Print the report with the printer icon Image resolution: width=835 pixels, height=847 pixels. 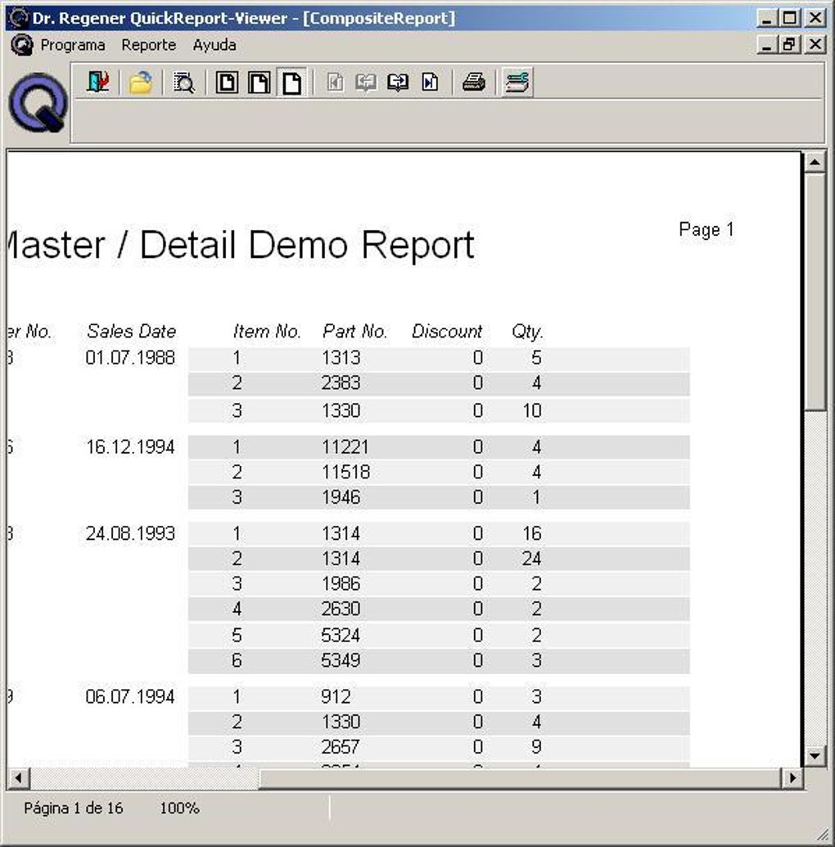point(474,82)
